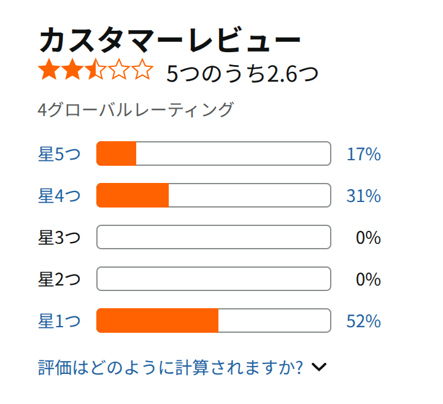Click the 4-star rating histogram bar
Image resolution: width=443 pixels, height=404 pixels.
pyautogui.click(x=214, y=195)
